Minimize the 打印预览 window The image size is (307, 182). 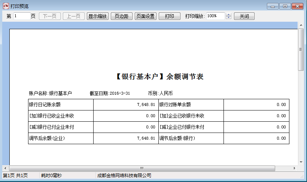(273, 6)
